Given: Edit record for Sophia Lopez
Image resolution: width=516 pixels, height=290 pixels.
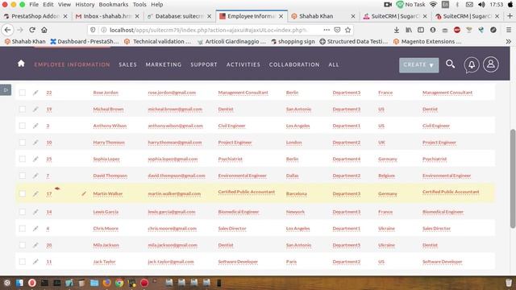Looking at the screenshot, I should pos(35,159).
